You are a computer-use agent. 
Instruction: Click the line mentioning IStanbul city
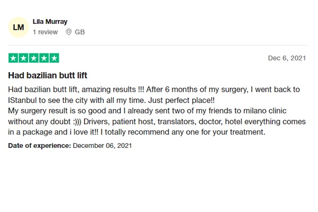[111, 100]
